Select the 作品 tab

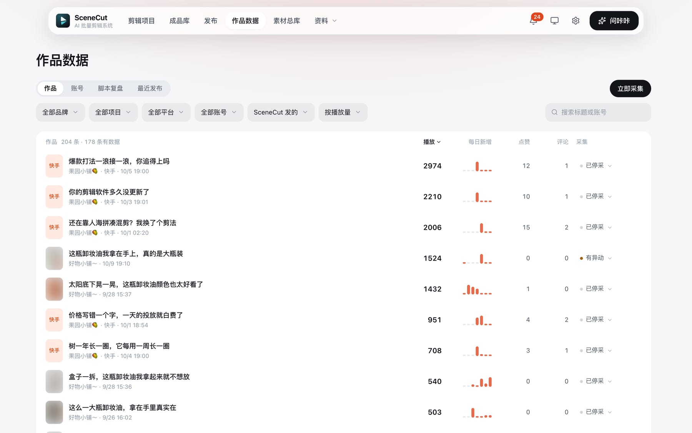point(50,89)
